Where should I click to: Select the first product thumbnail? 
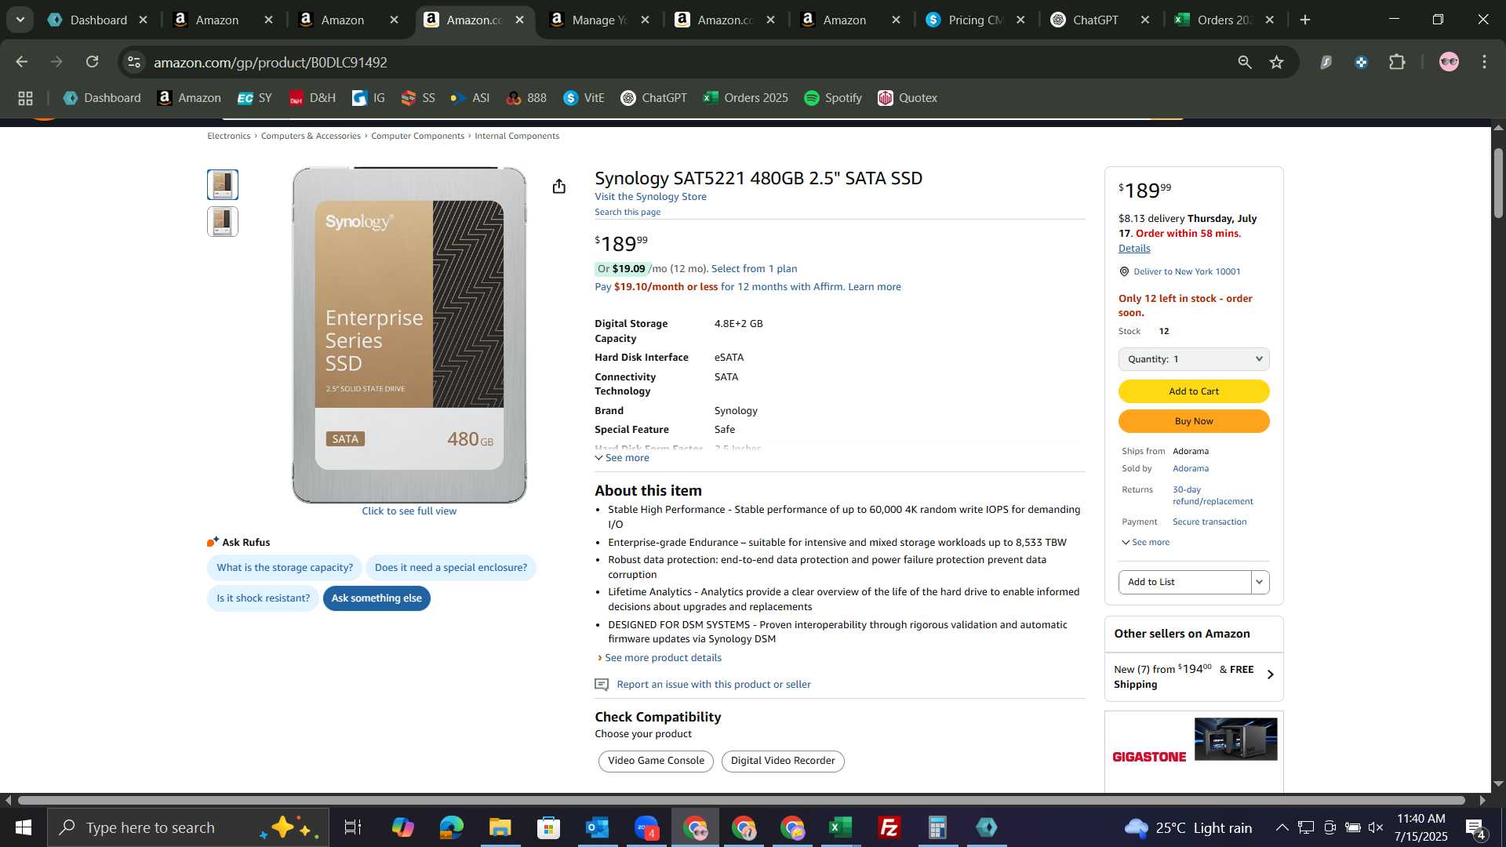223,185
